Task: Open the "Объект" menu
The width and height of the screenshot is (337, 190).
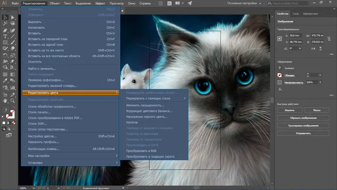Action: 54,3
